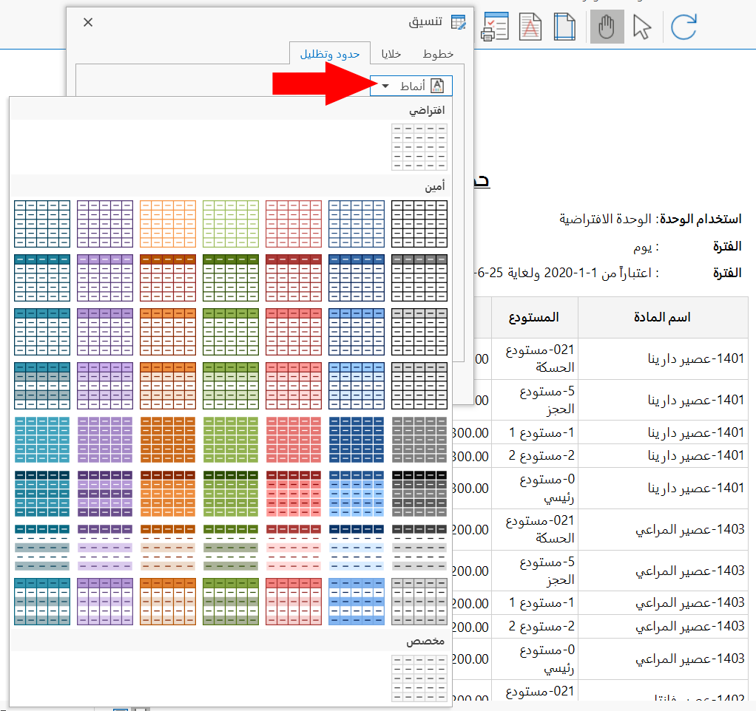Click the PDF export toolbar icon
Viewport: 756px width, 711px height.
tap(530, 27)
